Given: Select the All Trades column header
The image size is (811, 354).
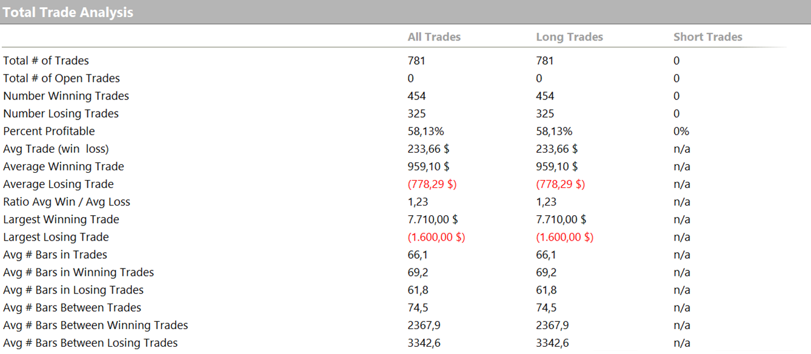Looking at the screenshot, I should click(434, 37).
